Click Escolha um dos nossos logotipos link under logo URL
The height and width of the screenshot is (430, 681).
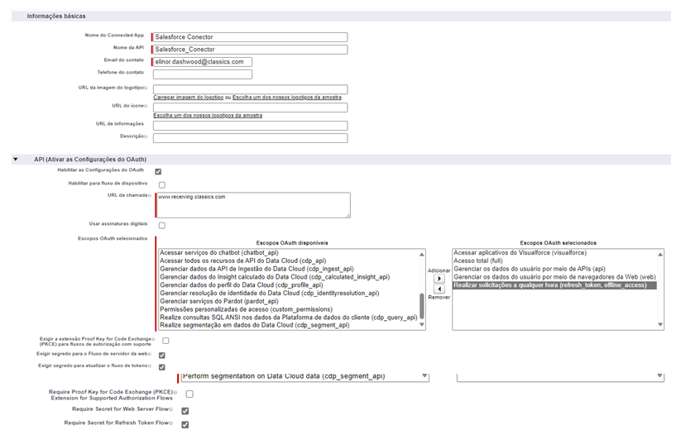(x=286, y=98)
